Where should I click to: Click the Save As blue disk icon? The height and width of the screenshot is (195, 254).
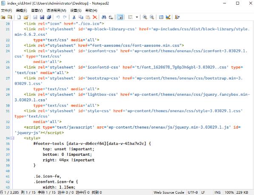pyautogui.click(x=42, y=17)
